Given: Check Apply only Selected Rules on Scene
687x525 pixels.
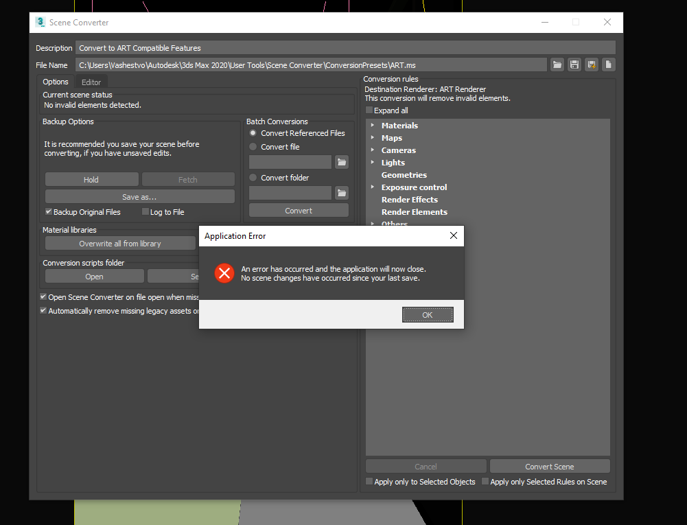Looking at the screenshot, I should [485, 481].
